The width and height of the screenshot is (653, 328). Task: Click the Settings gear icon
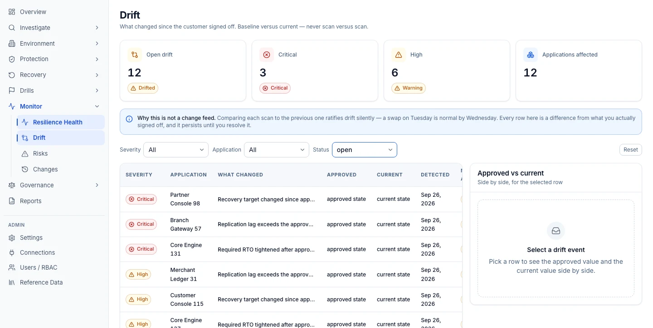12,238
